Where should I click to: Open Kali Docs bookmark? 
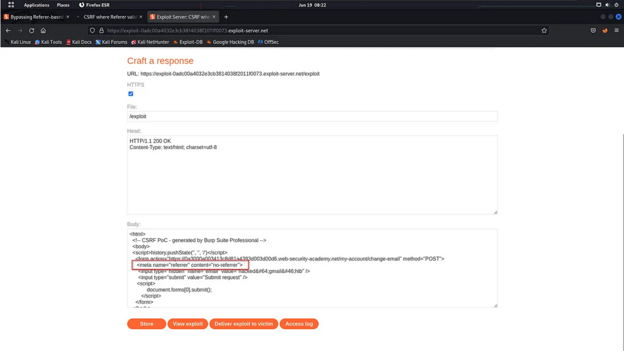(79, 42)
